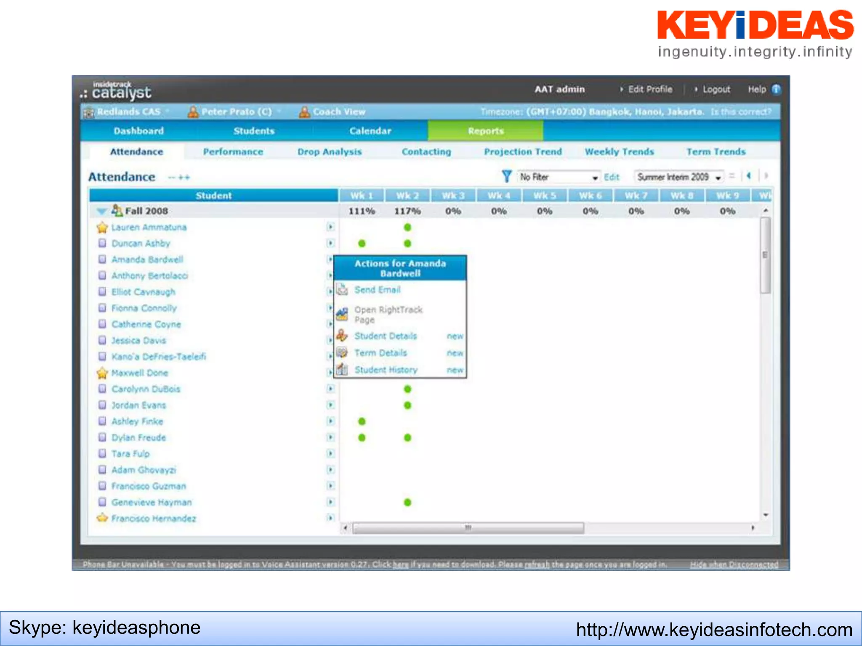
Task: Click the Fall 2008 group icon
Action: (117, 210)
